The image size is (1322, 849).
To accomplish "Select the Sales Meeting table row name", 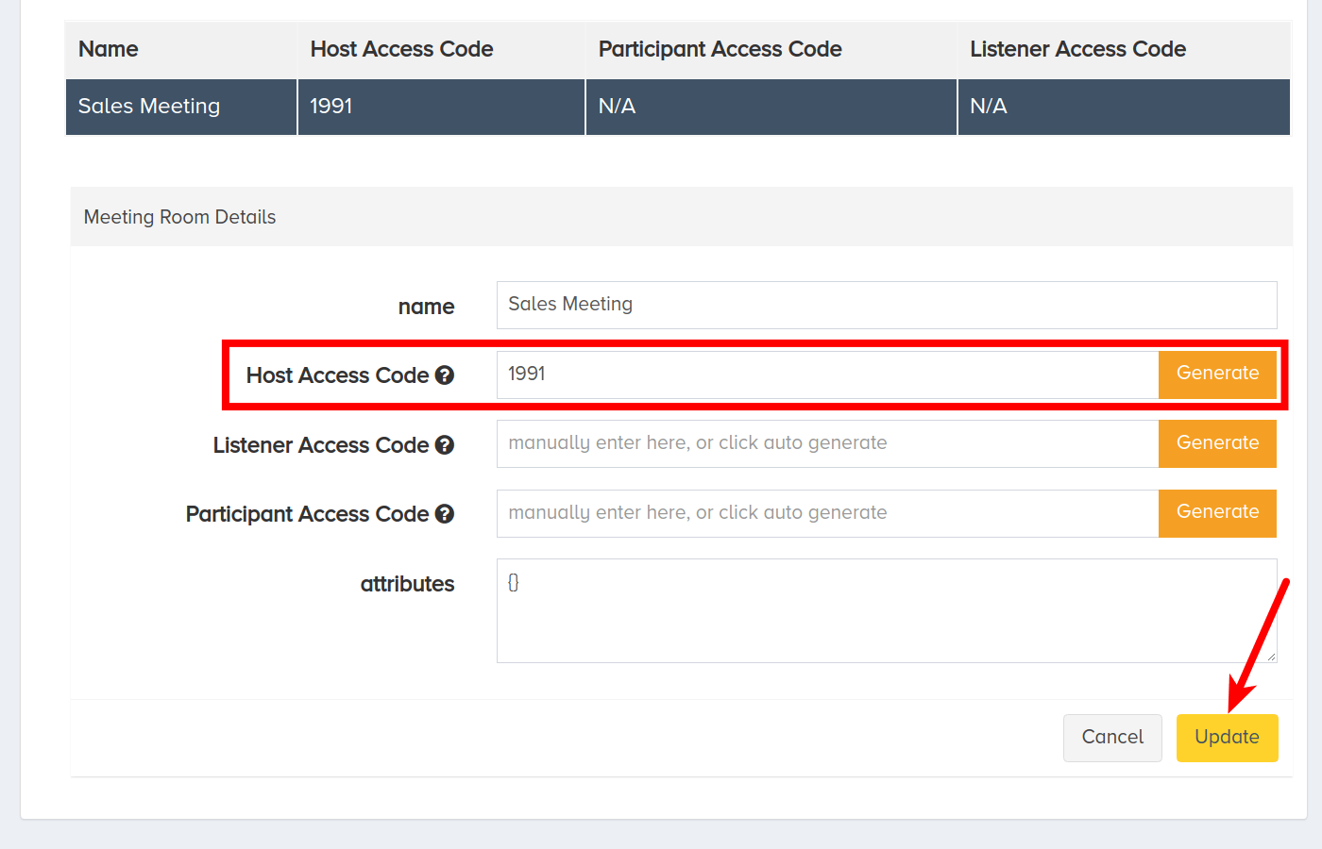I will tap(181, 107).
